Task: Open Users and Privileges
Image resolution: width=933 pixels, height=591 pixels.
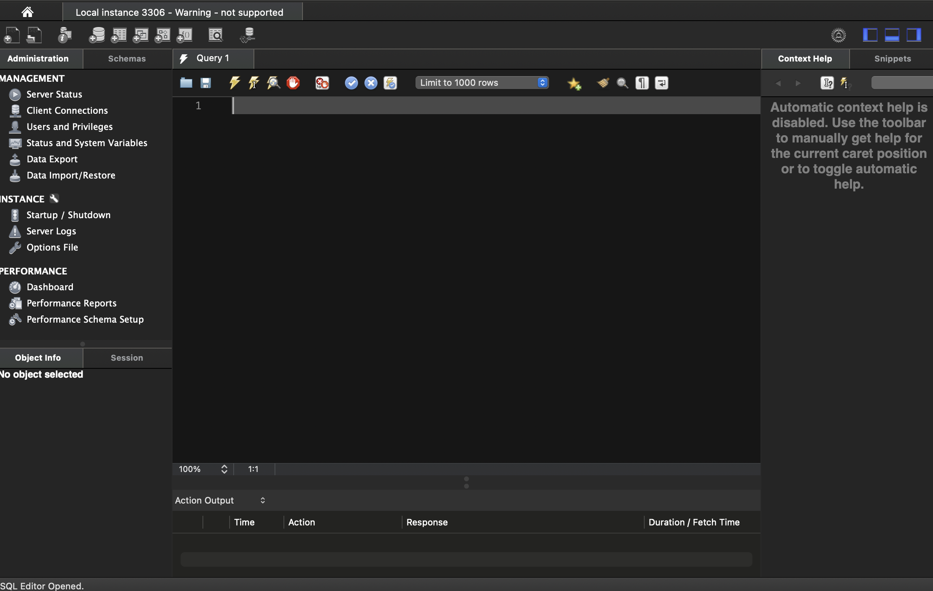Action: coord(69,127)
